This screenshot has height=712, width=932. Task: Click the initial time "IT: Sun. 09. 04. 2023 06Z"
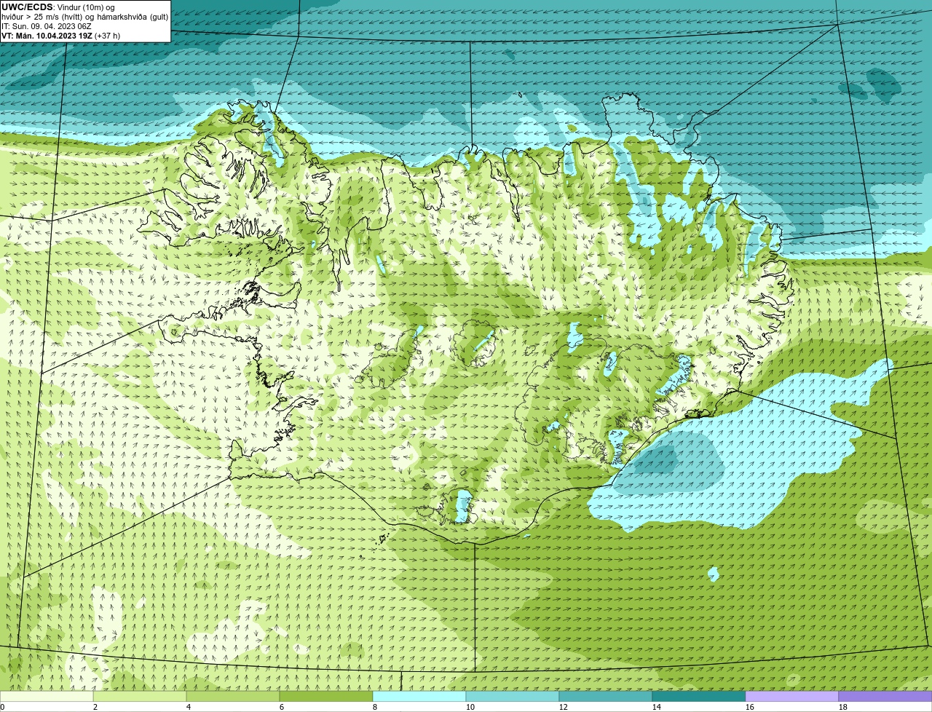[x=47, y=26]
